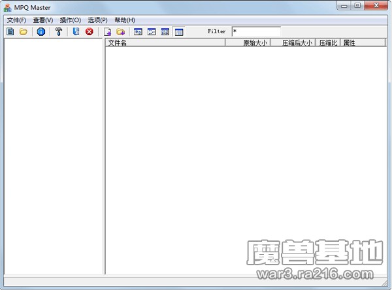392x290 pixels.
Task: Switch to large icons view mode
Action: pyautogui.click(x=138, y=31)
